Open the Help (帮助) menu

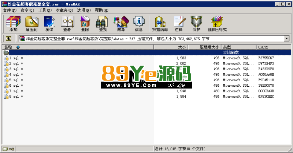click(x=101, y=10)
